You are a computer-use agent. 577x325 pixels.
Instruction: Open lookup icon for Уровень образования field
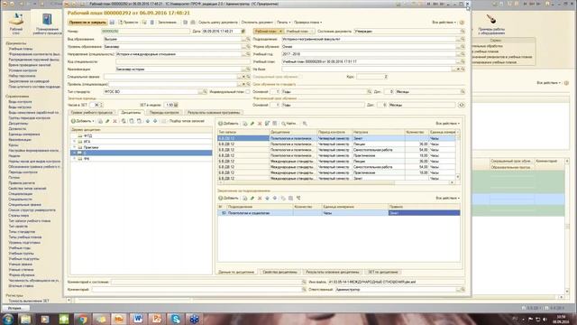(248, 47)
